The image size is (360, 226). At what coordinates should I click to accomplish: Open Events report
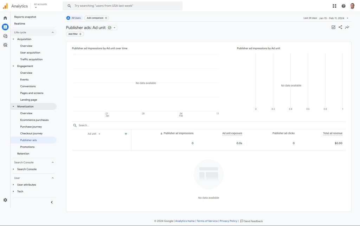coord(24,80)
